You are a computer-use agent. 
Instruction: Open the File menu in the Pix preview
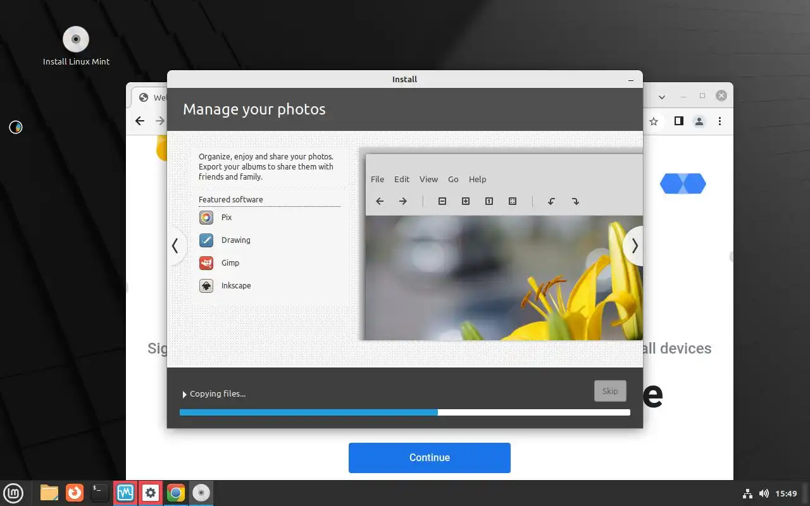click(x=377, y=179)
